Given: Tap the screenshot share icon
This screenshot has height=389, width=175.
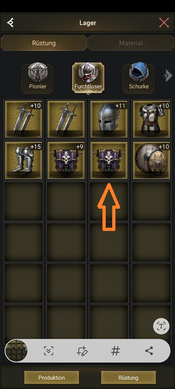Looking at the screenshot, I should coord(149,351).
